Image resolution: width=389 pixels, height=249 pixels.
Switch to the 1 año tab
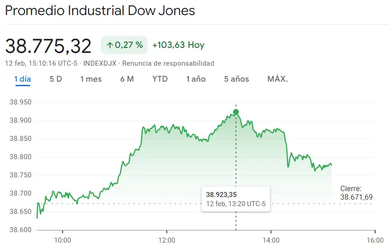196,79
